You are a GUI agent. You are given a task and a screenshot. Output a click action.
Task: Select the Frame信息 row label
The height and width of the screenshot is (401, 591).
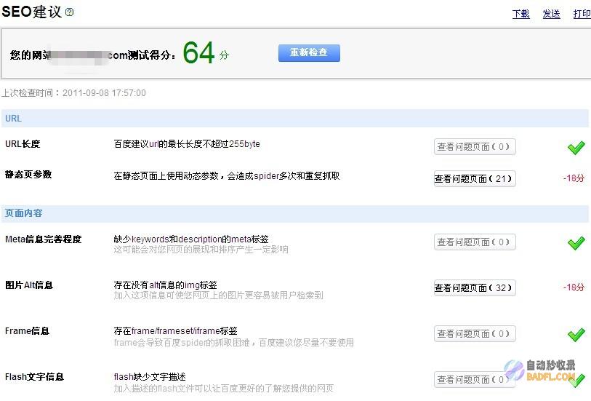27,331
